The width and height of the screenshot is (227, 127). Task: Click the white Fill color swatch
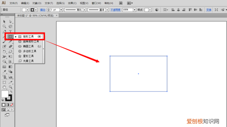[x=5, y=94]
